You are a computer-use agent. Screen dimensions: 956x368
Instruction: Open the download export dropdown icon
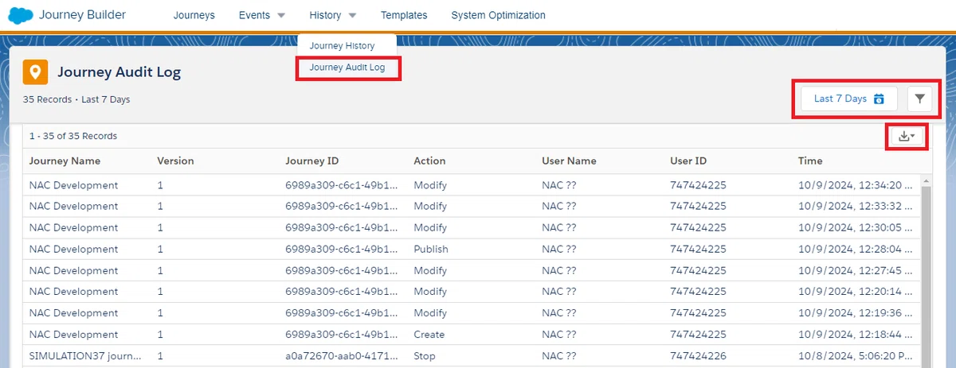pyautogui.click(x=907, y=137)
